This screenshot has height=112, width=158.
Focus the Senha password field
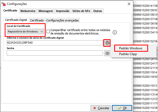(x=55, y=53)
